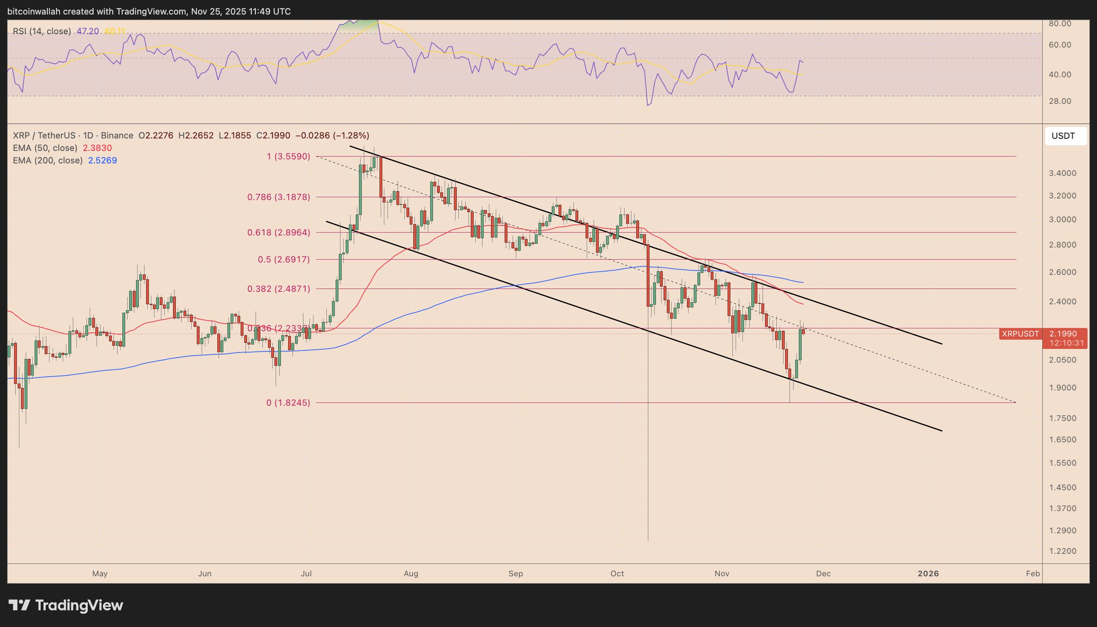
Task: Select the EMA (200, close) indicator label
Action: 47,160
